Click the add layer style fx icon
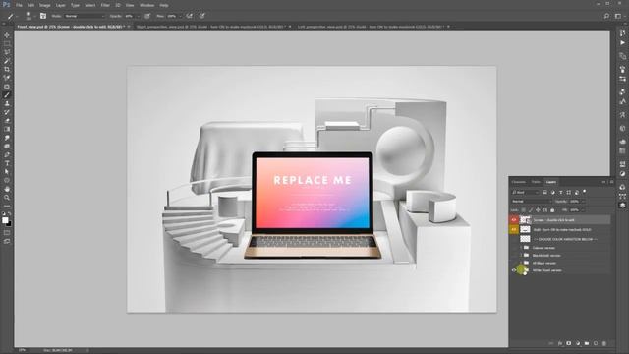This screenshot has height=354, width=629. pyautogui.click(x=560, y=343)
